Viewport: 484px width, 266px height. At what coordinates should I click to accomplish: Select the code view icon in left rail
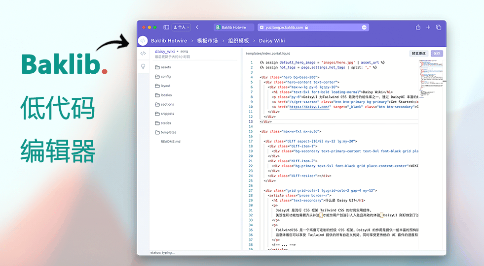pos(143,53)
